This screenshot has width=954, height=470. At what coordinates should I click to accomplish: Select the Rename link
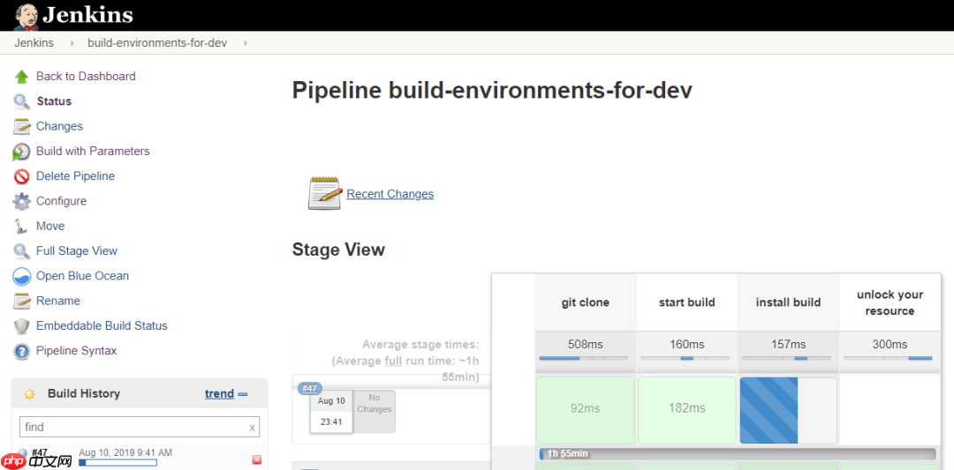57,301
